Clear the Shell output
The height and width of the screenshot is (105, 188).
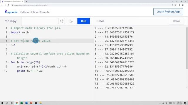176,21
